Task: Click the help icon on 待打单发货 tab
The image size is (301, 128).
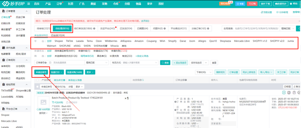Action: point(94,29)
